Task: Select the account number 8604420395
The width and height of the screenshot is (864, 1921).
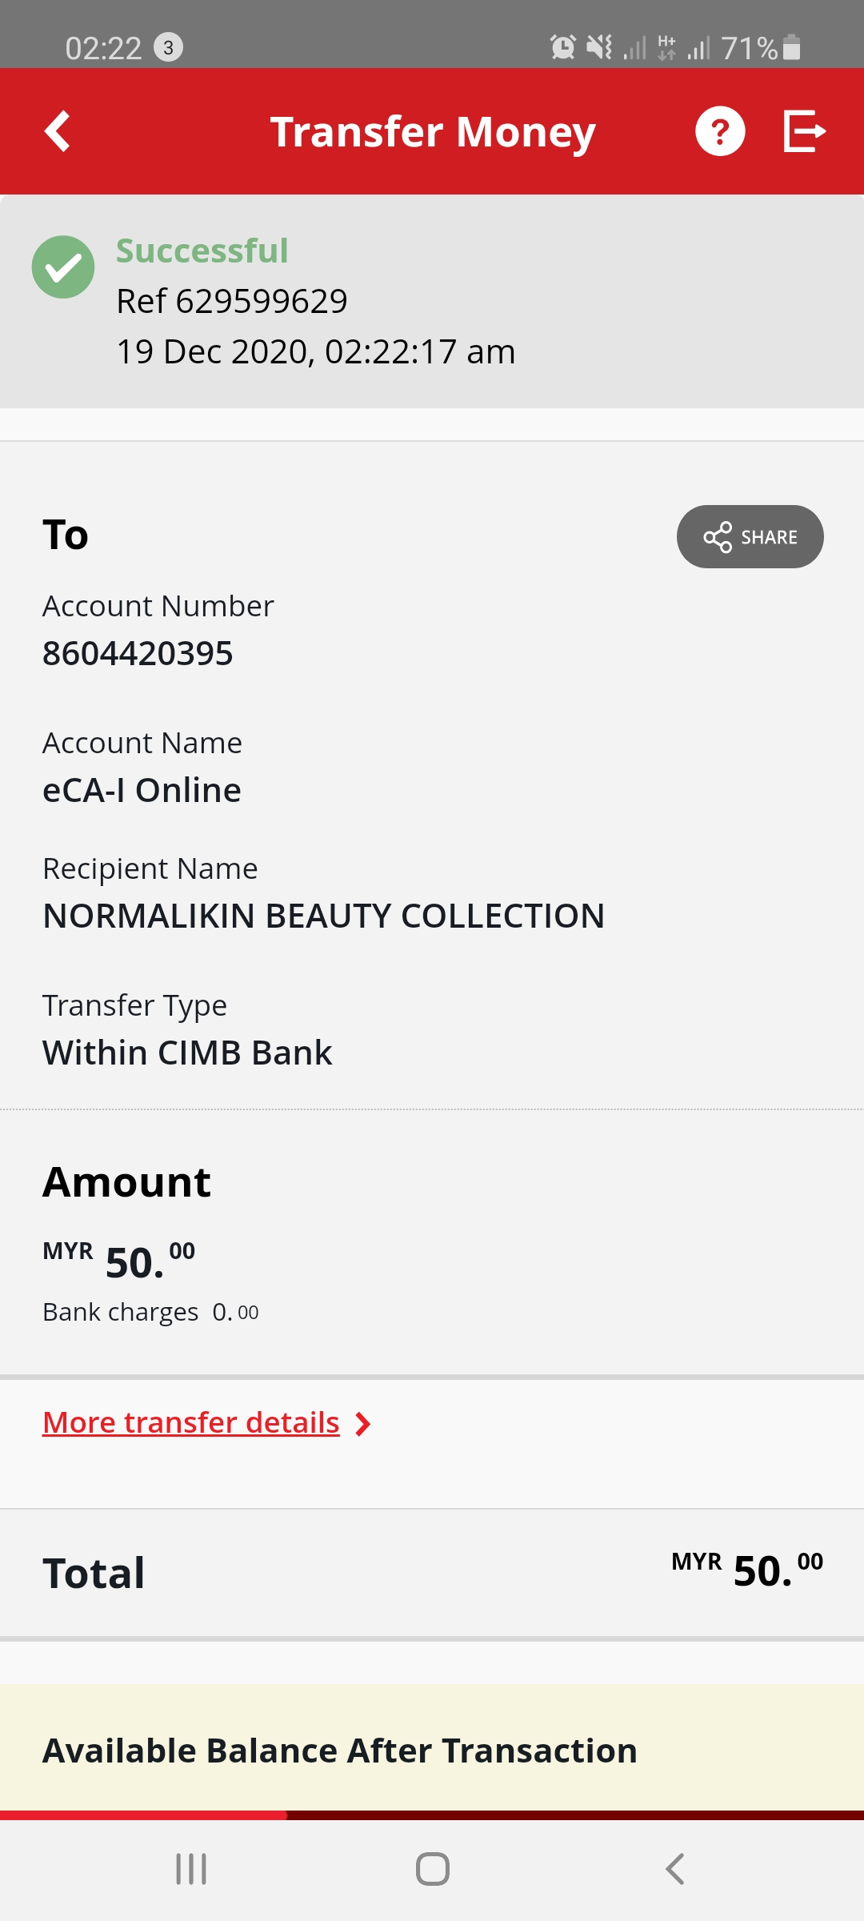Action: 138,653
